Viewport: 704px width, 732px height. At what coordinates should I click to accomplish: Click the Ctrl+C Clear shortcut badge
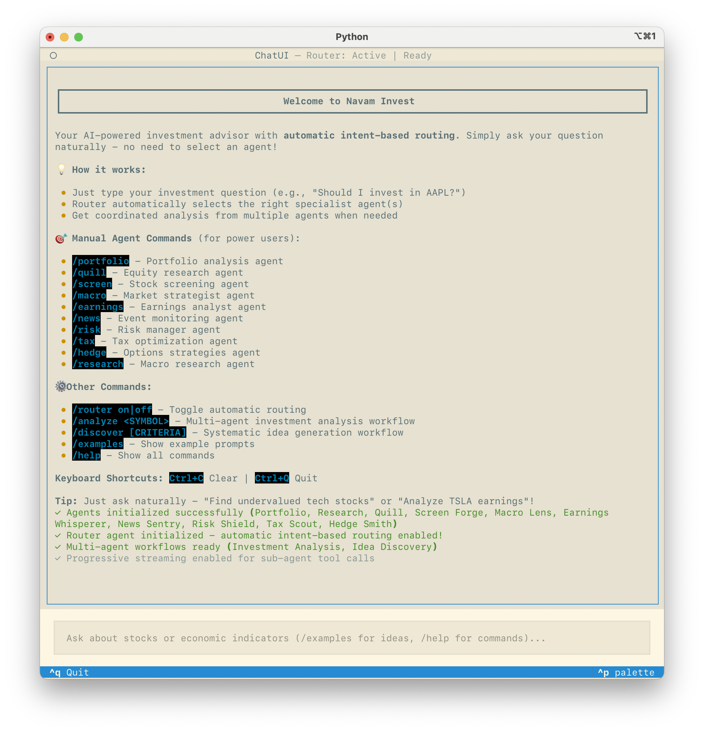click(x=186, y=478)
